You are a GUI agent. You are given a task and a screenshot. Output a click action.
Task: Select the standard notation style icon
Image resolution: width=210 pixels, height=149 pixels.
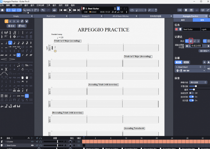191,41
